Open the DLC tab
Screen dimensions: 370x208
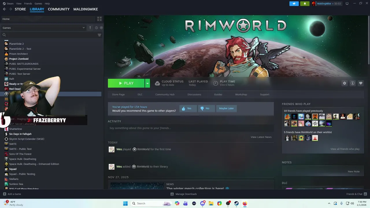pos(140,94)
